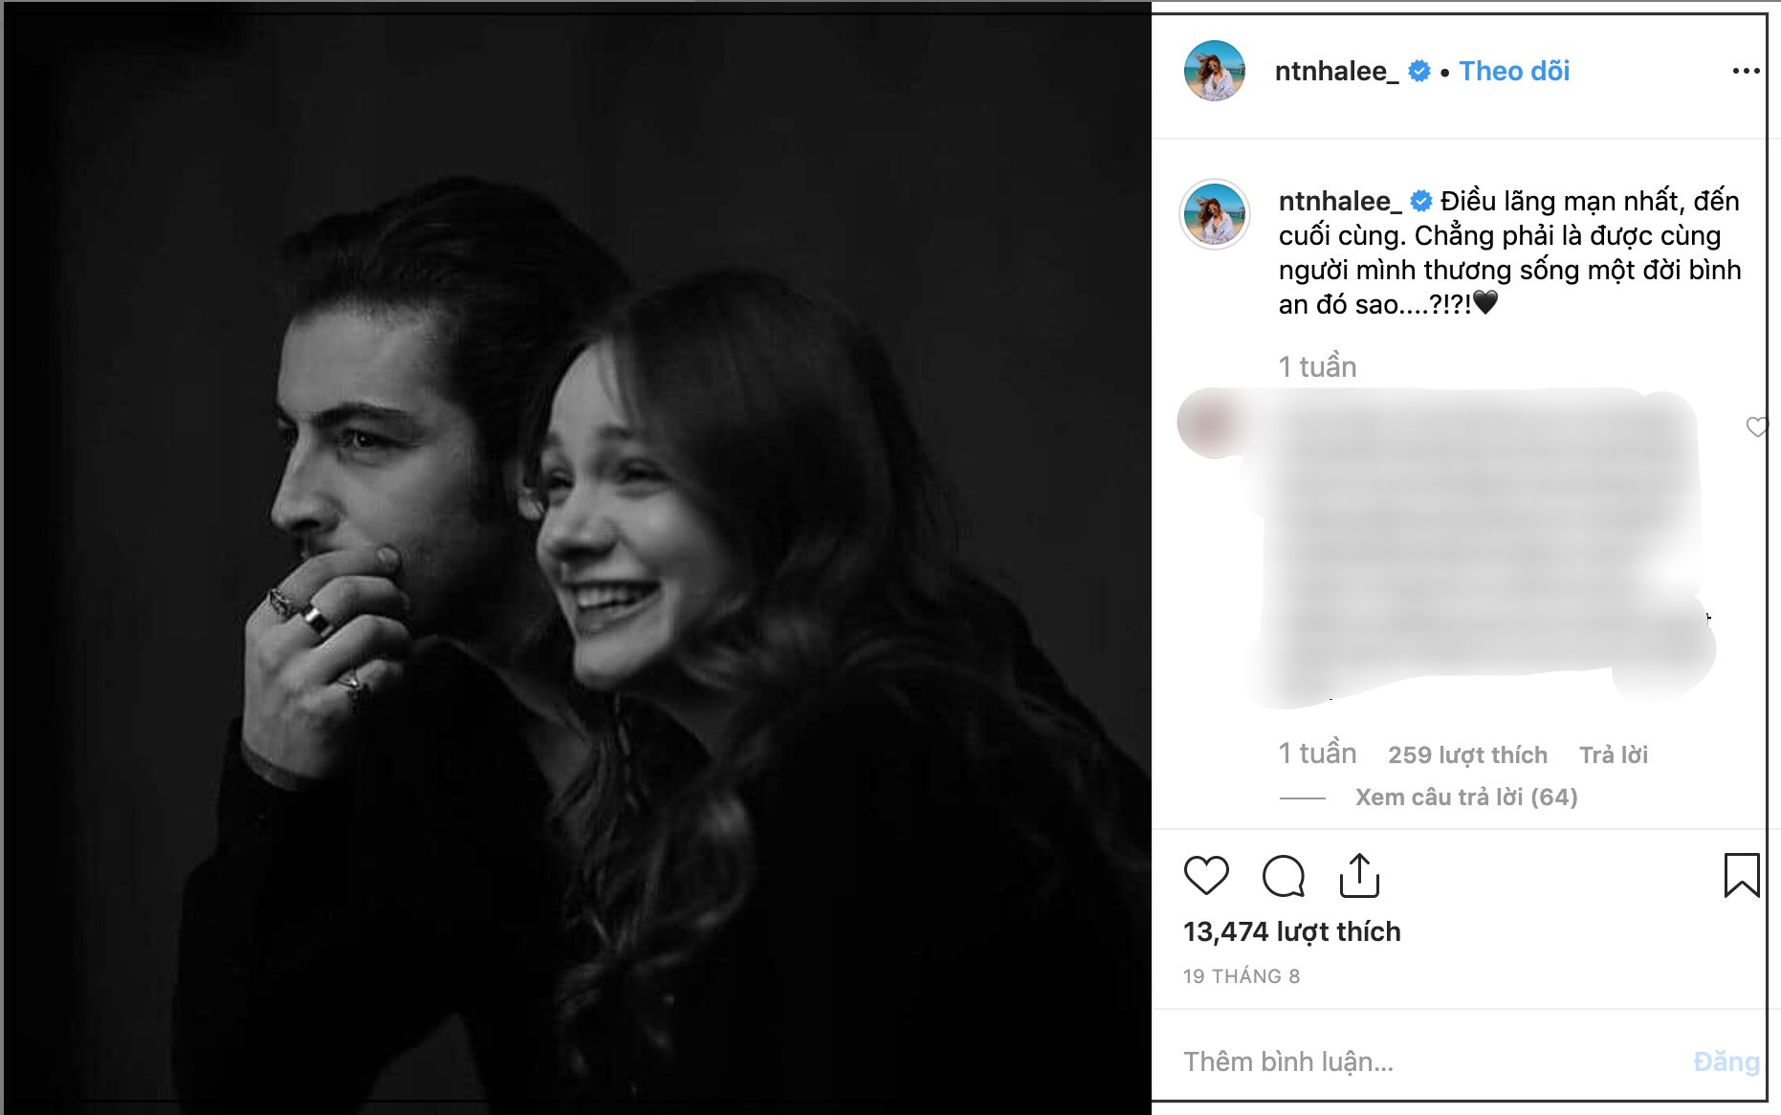Click the share post icon
The height and width of the screenshot is (1115, 1781).
[1359, 875]
